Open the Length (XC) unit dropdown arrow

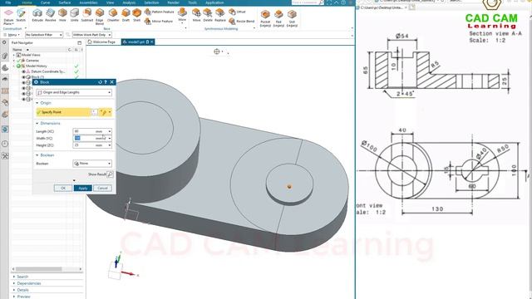pos(109,131)
